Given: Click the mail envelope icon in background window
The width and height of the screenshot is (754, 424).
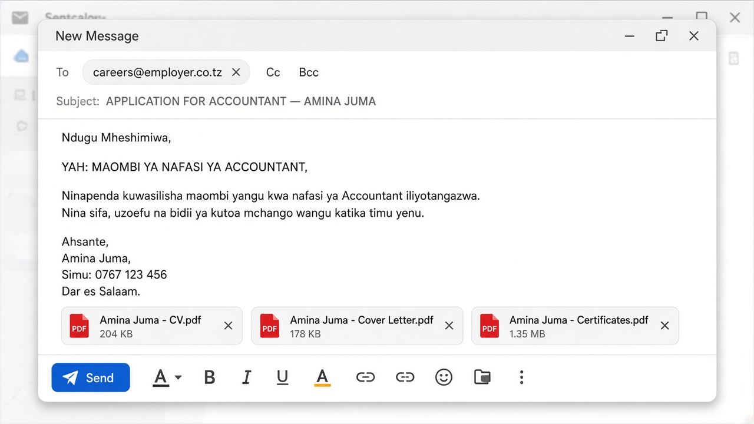Looking at the screenshot, I should pos(20,18).
